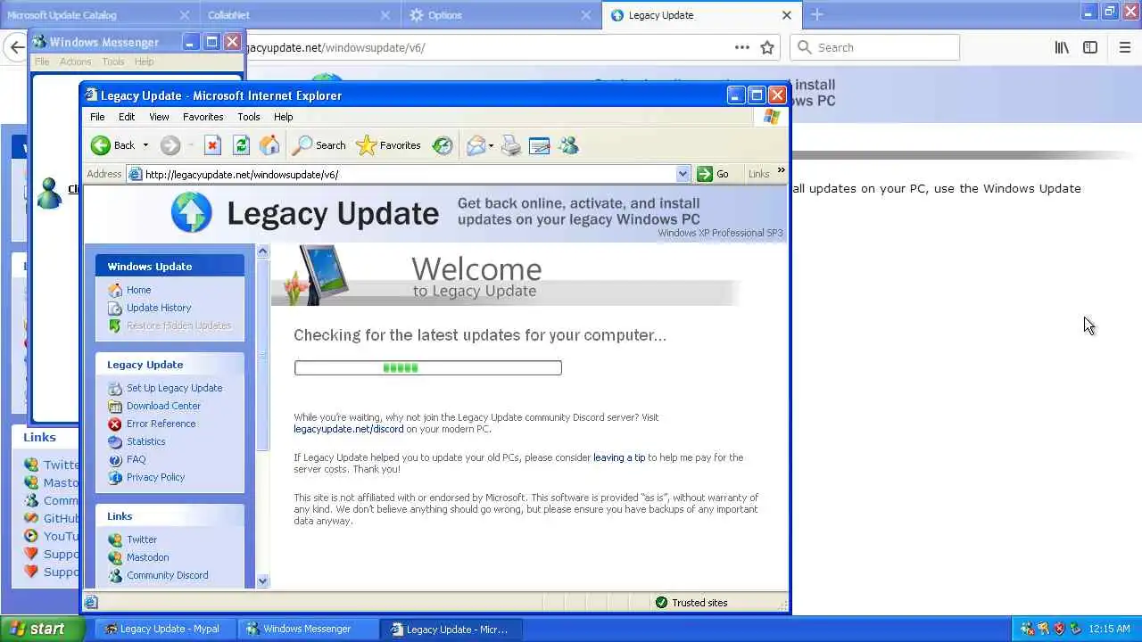Viewport: 1142px width, 642px height.
Task: Open Actions menu in Windows Messenger
Action: pyautogui.click(x=75, y=62)
